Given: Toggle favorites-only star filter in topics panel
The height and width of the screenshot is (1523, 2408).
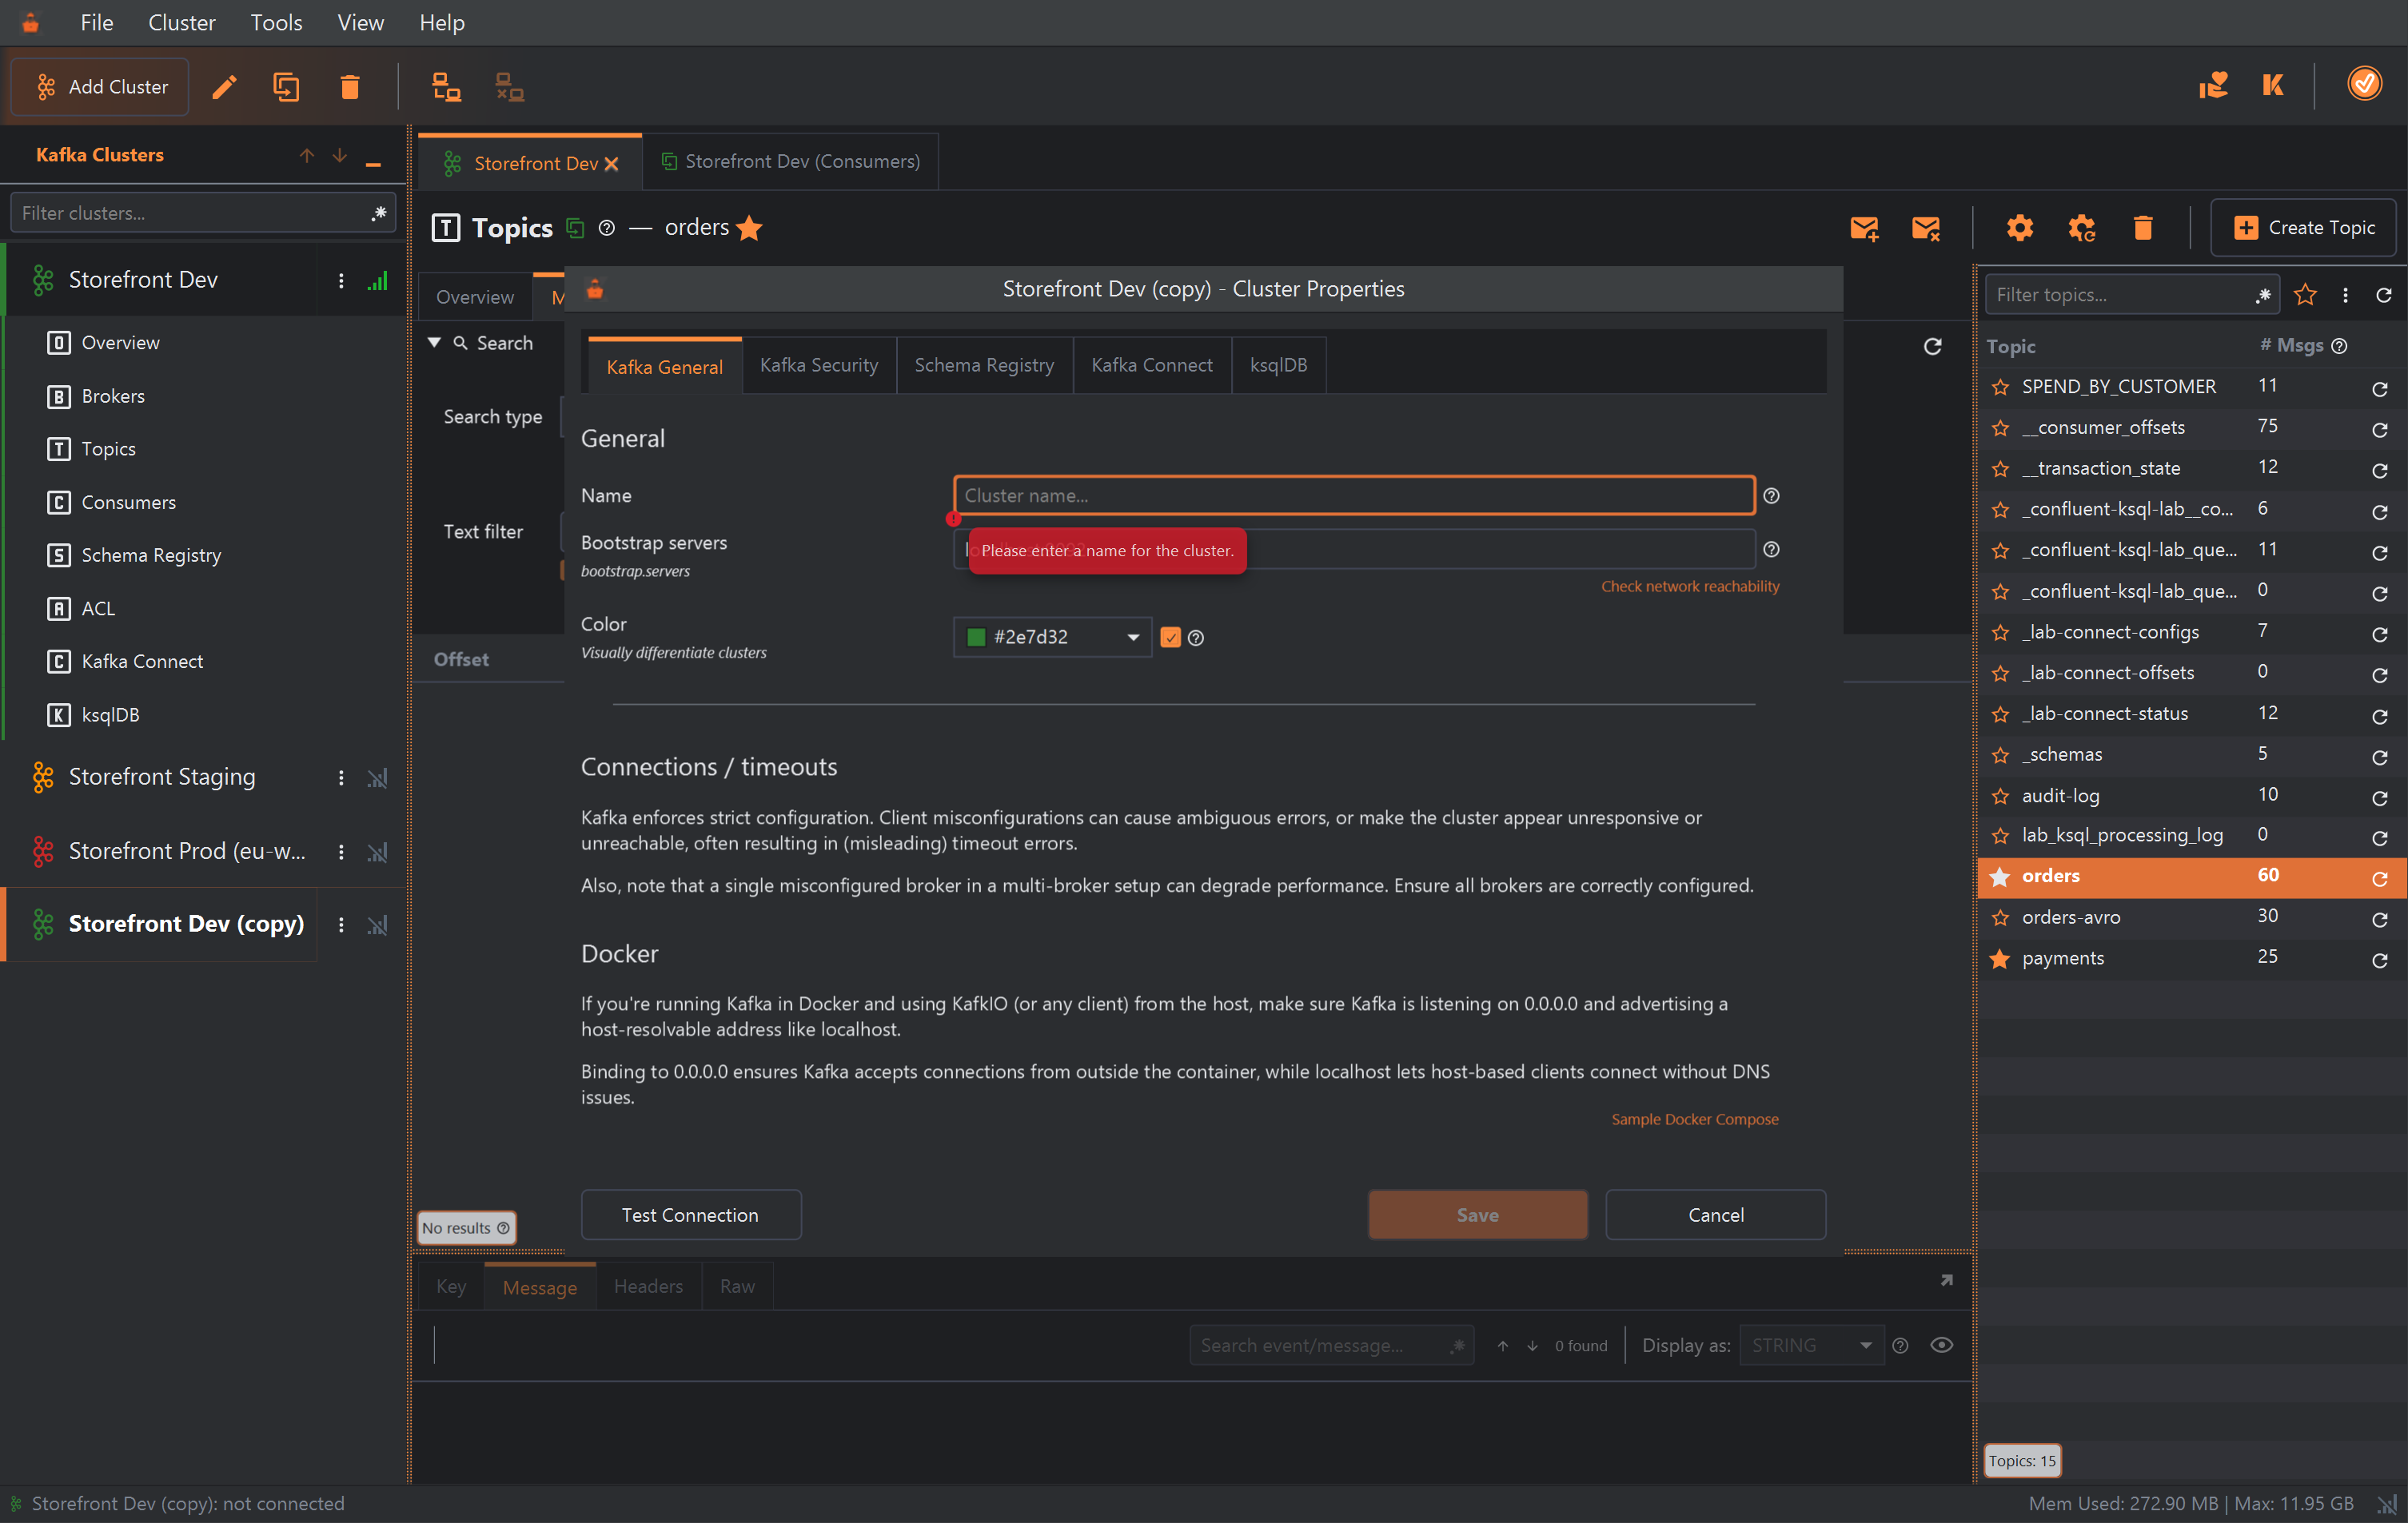Looking at the screenshot, I should pos(2305,295).
